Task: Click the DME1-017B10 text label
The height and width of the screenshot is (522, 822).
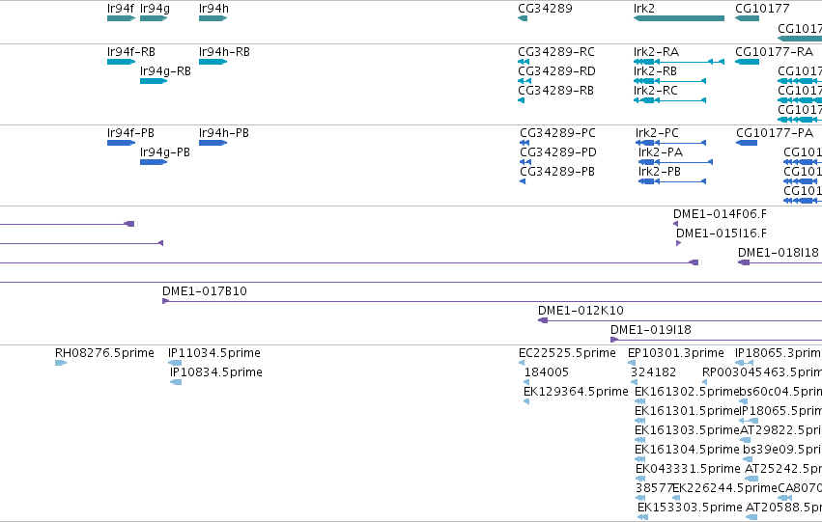Action: [205, 291]
